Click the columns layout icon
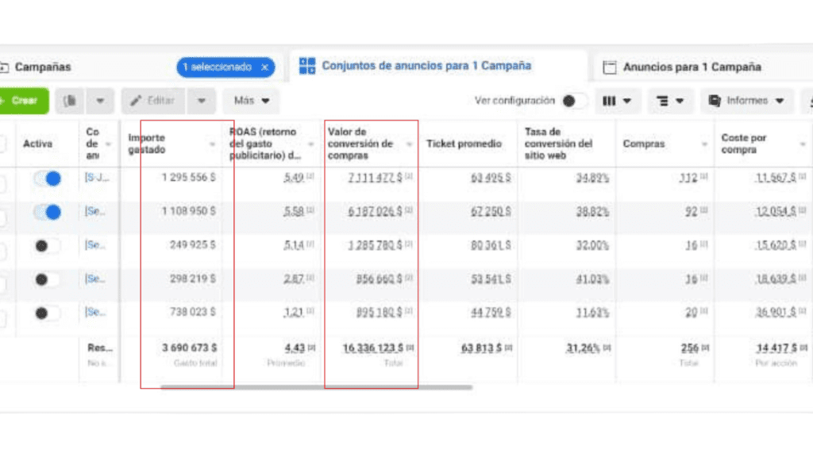The image size is (813, 457). tap(610, 101)
